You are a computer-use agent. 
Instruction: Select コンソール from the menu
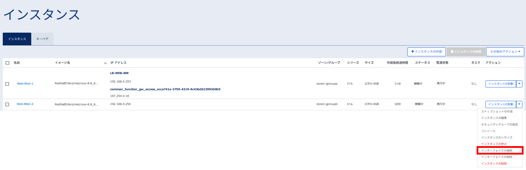pos(488,131)
